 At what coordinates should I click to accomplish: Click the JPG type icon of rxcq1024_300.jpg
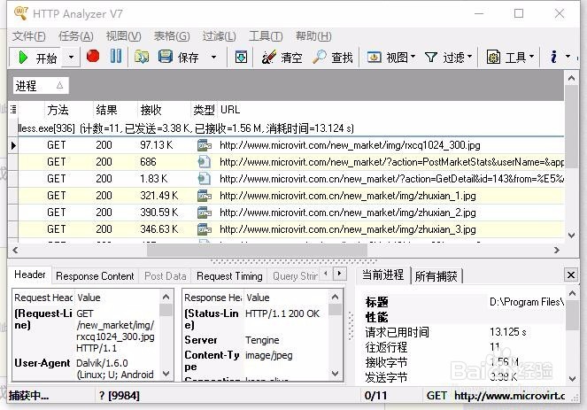coord(205,145)
